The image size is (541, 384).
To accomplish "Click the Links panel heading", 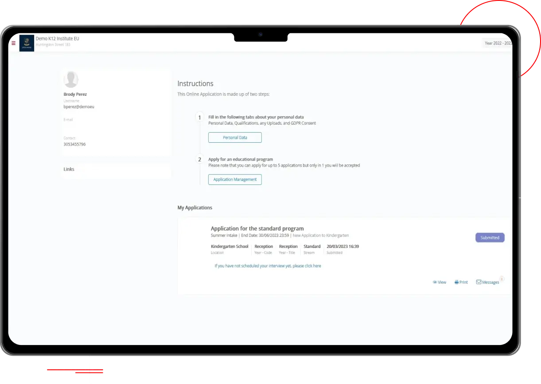I will tap(69, 169).
